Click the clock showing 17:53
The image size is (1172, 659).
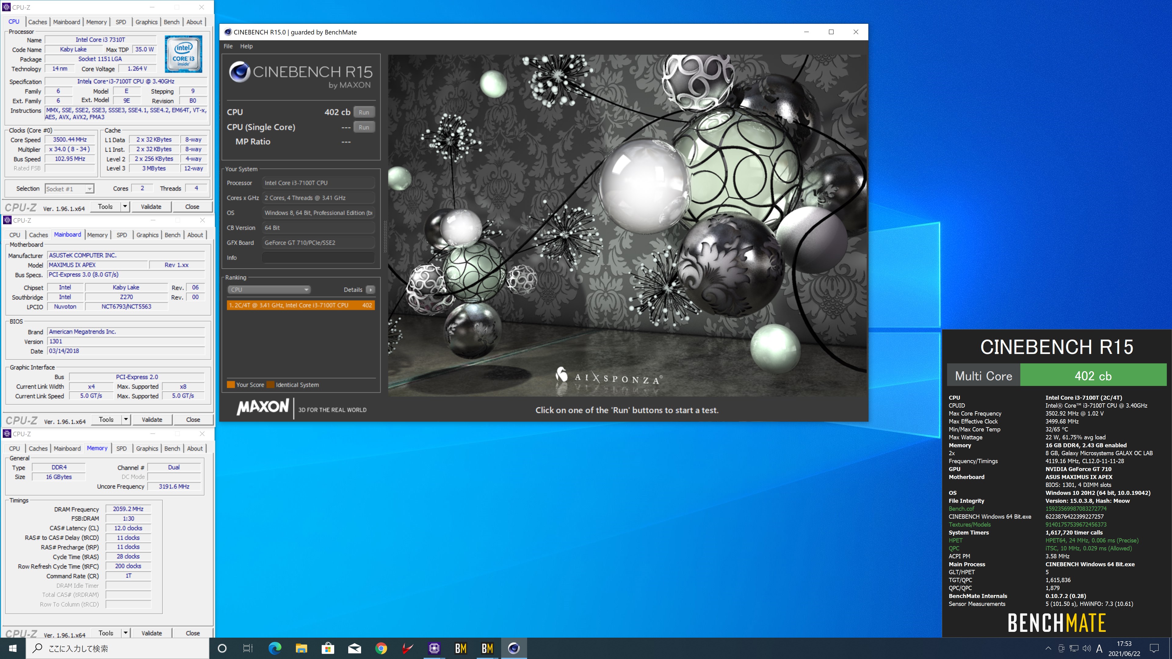(1124, 643)
